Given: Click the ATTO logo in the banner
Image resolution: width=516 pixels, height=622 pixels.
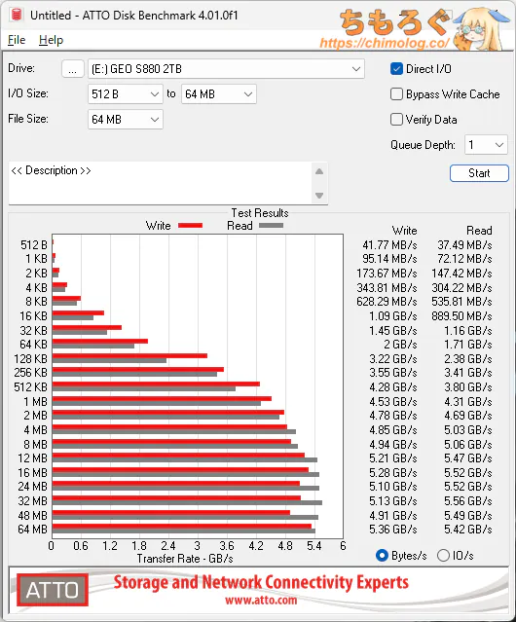Looking at the screenshot, I should (53, 590).
